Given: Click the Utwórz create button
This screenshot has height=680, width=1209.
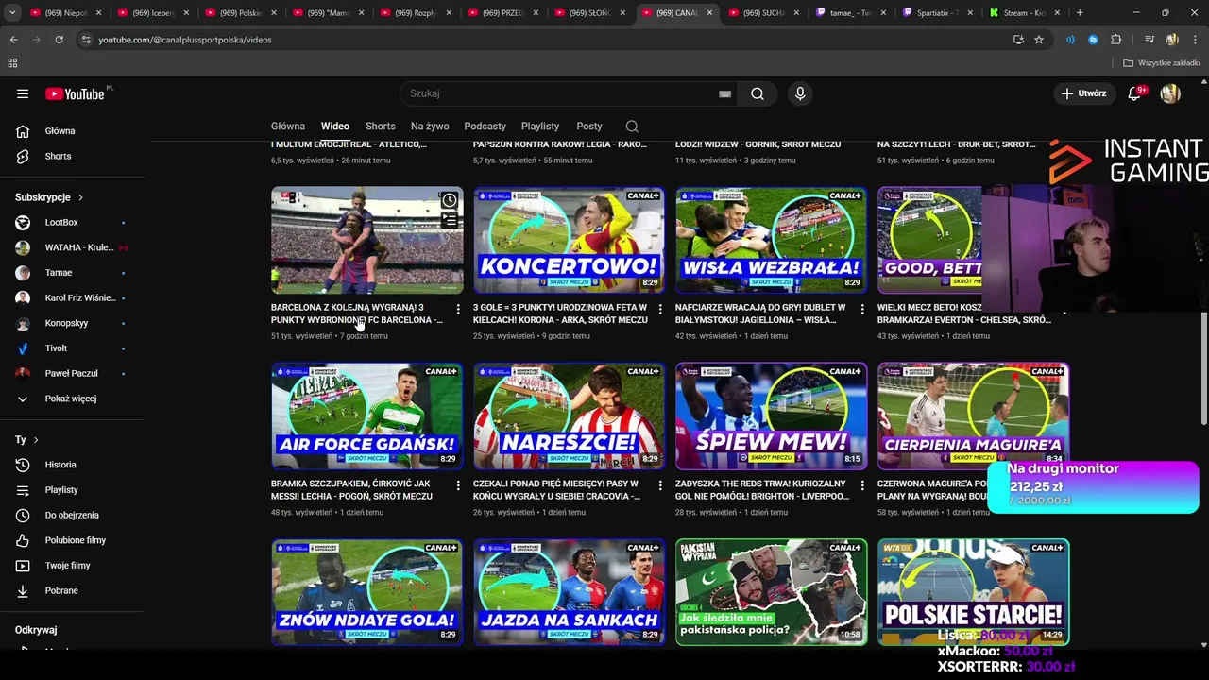Looking at the screenshot, I should (1082, 93).
